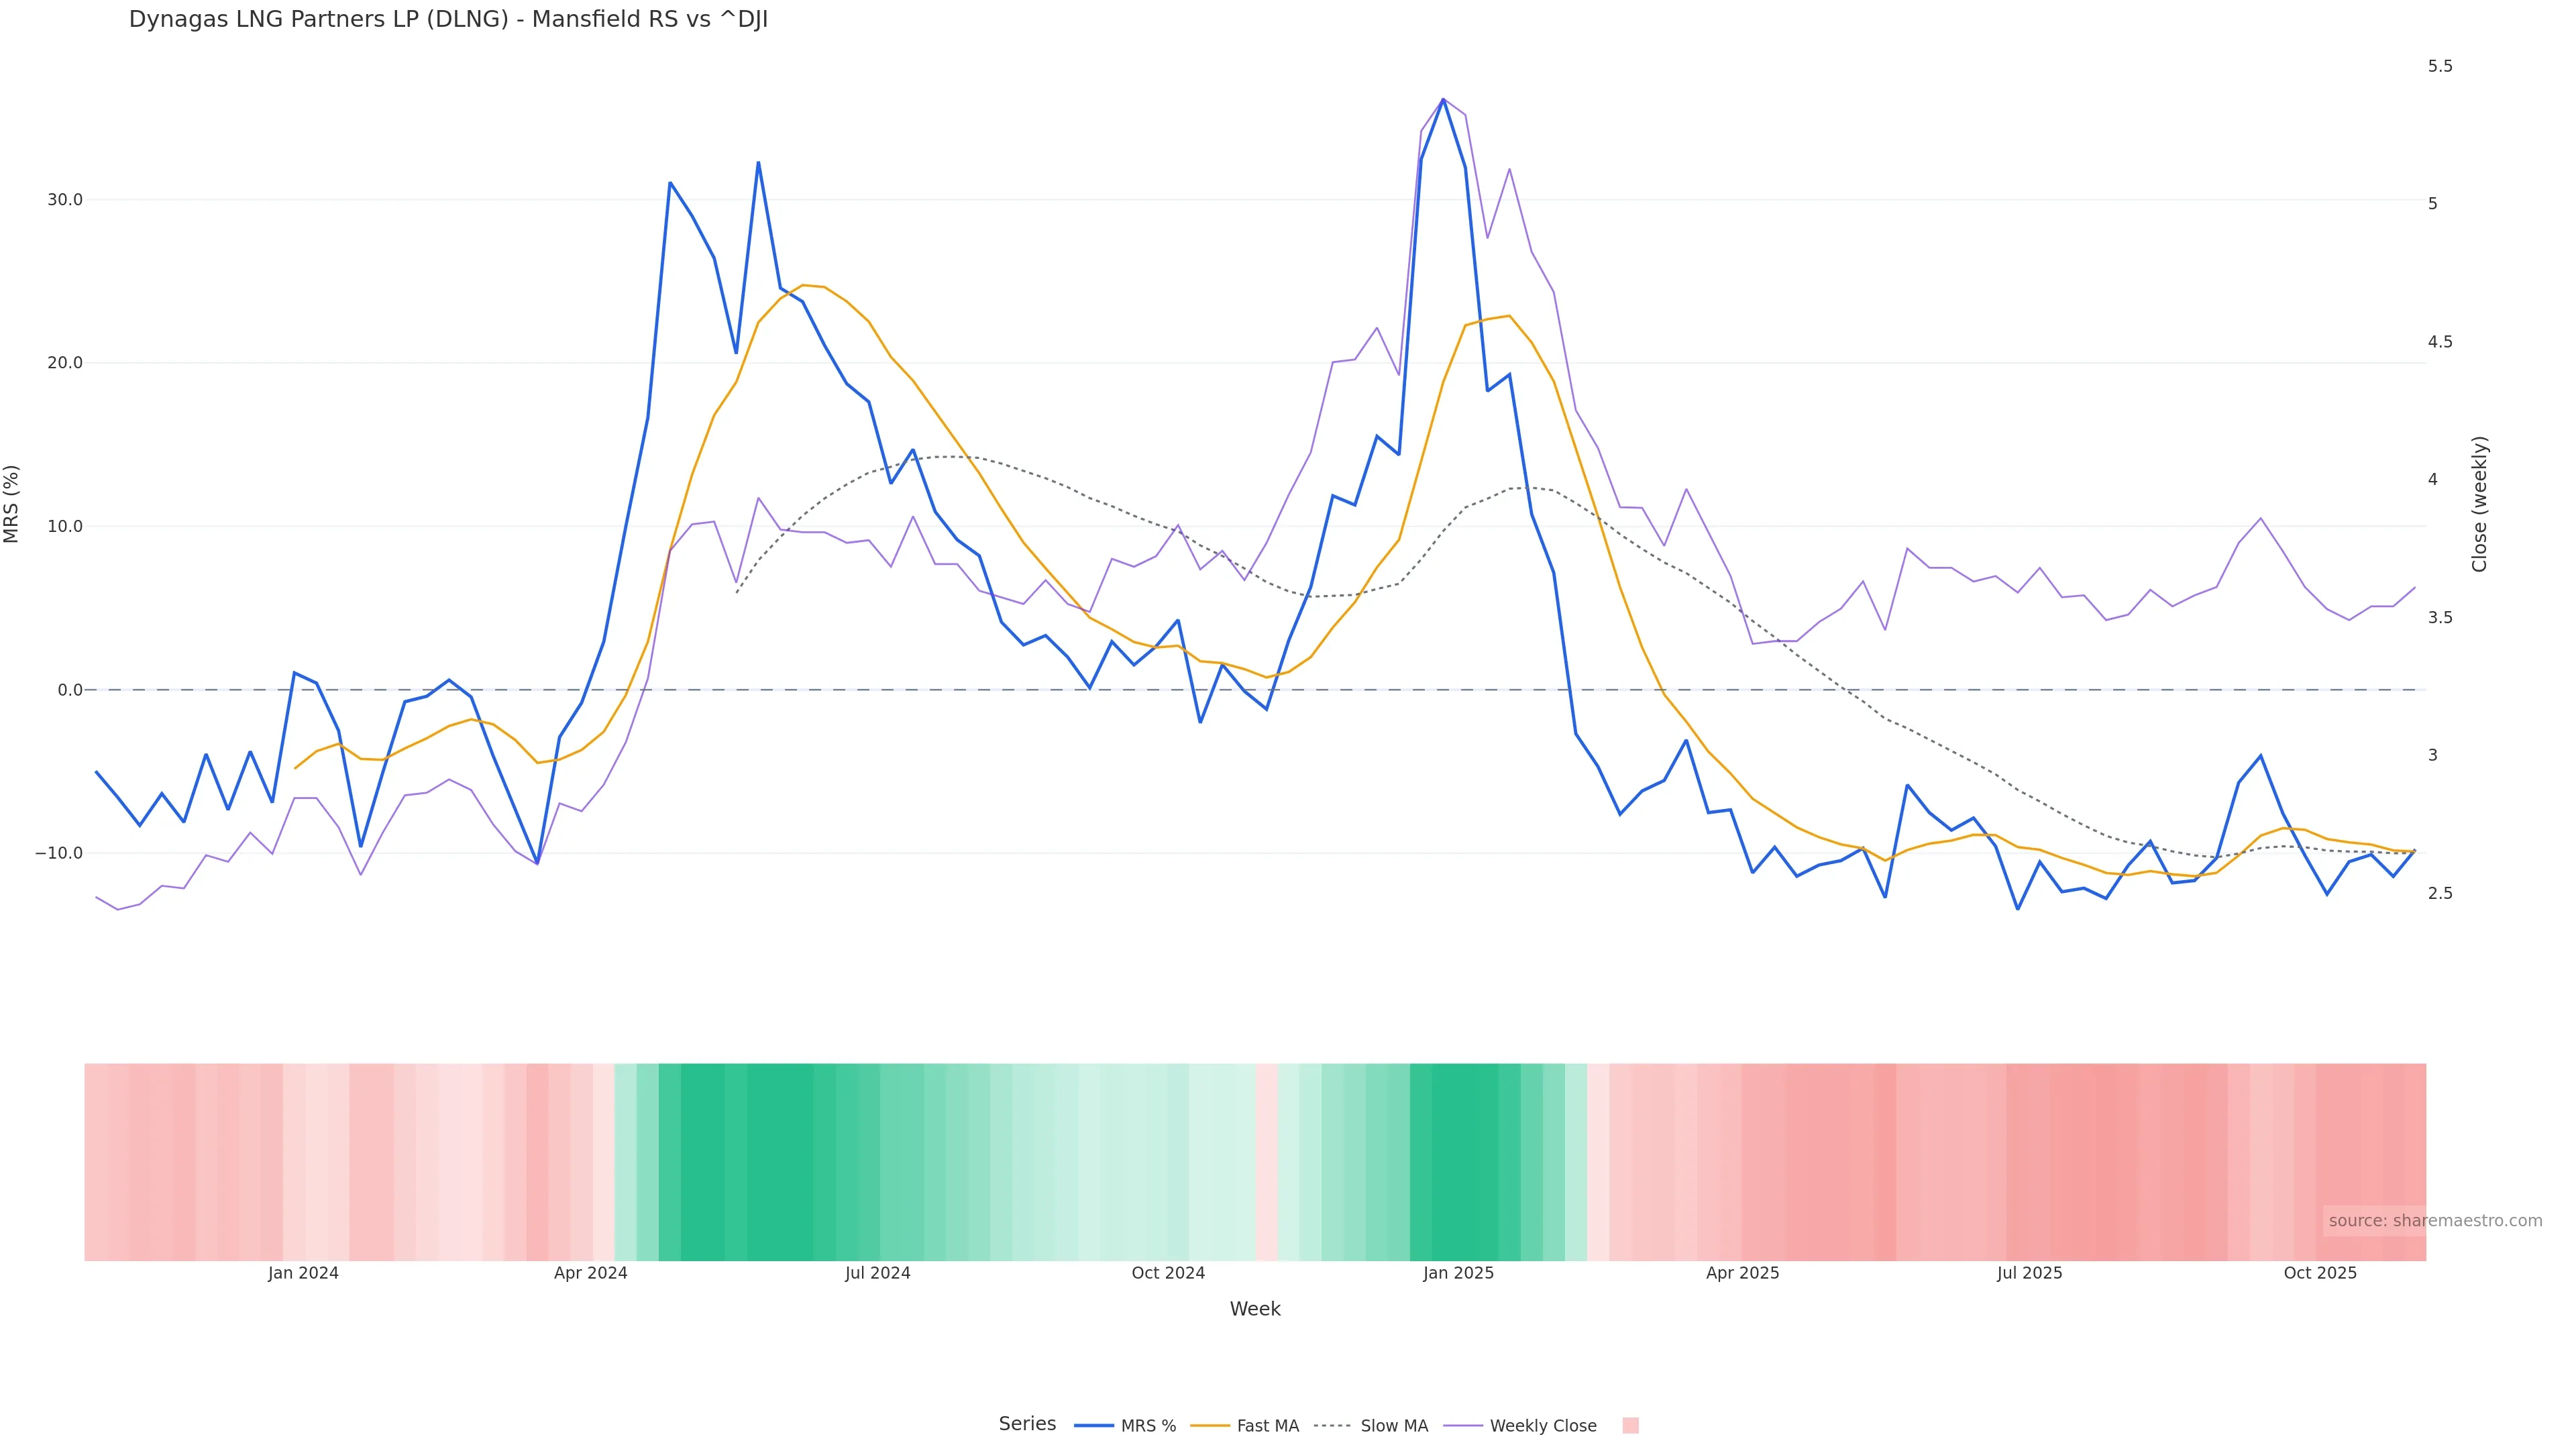The image size is (2576, 1449).
Task: Click the pink legend color swatch
Action: point(1630,1426)
